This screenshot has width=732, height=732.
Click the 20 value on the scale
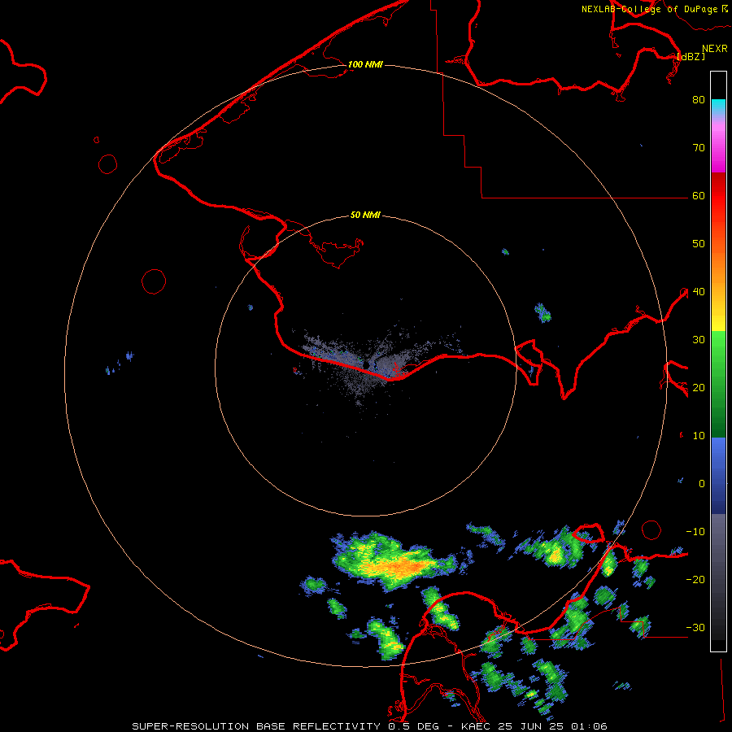tap(699, 388)
